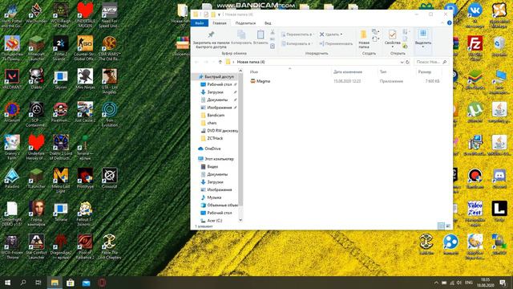Click the New folder (Новая папка) ribbon icon
513x289 pixels.
363,35
